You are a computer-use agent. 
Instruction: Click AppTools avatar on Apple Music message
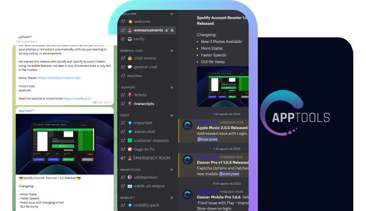tap(188, 126)
